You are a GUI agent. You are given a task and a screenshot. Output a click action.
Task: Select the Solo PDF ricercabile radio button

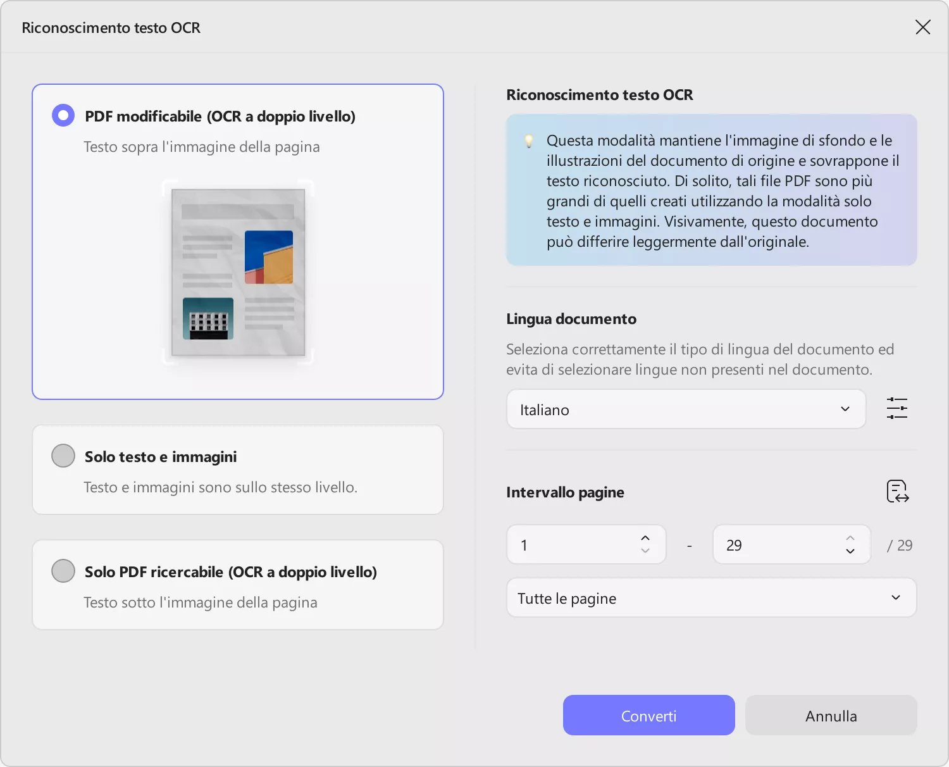[63, 571]
